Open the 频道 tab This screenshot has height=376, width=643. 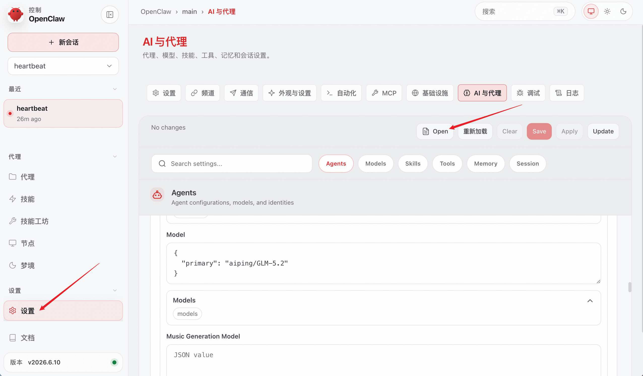[203, 93]
